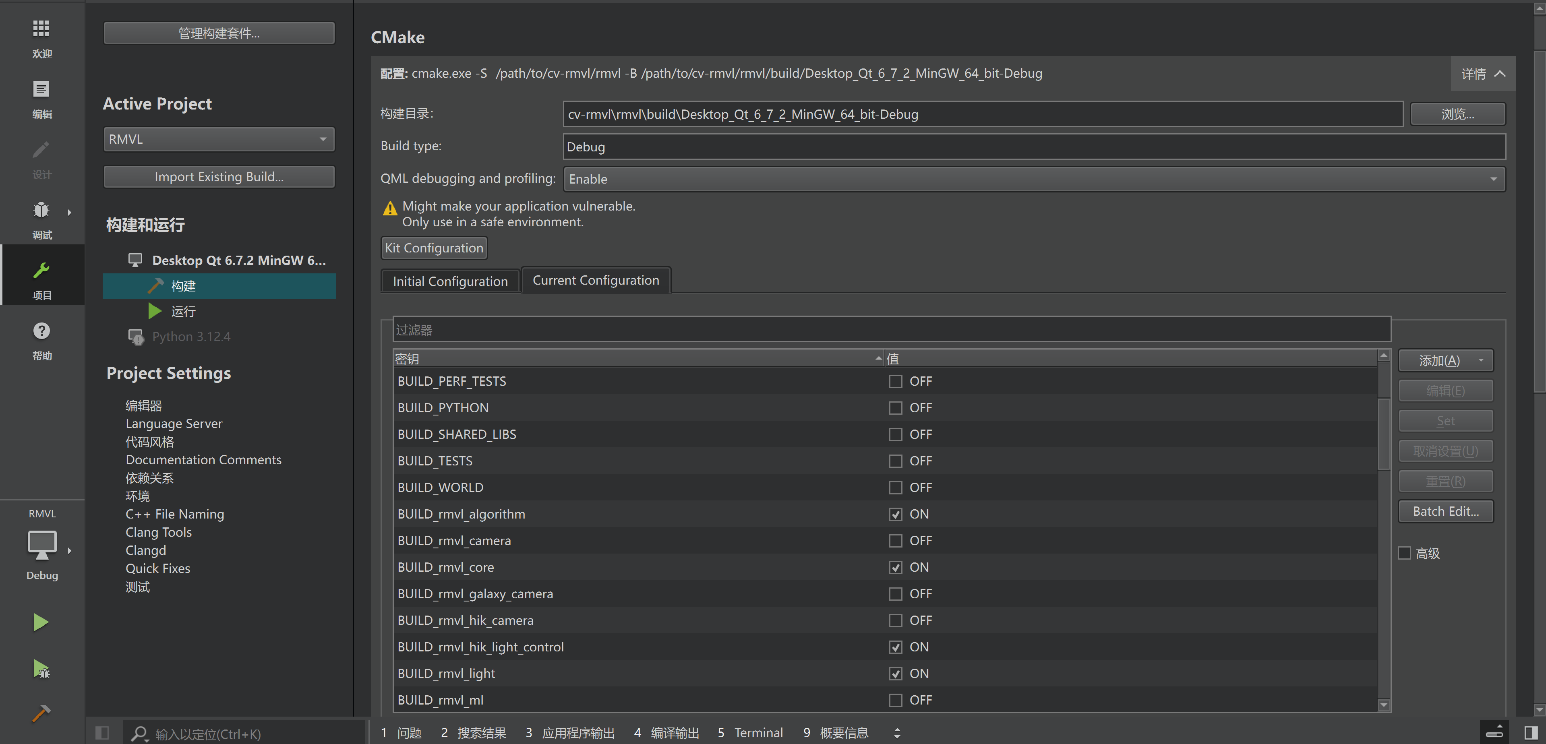Disable BUILD_rmvl_hik_light_control checkbox
This screenshot has width=1546, height=744.
point(895,647)
